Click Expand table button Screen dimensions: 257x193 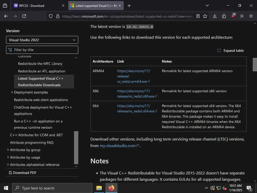coord(230,51)
